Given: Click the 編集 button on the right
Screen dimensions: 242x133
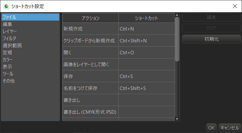Looking at the screenshot, I should click(211, 17).
